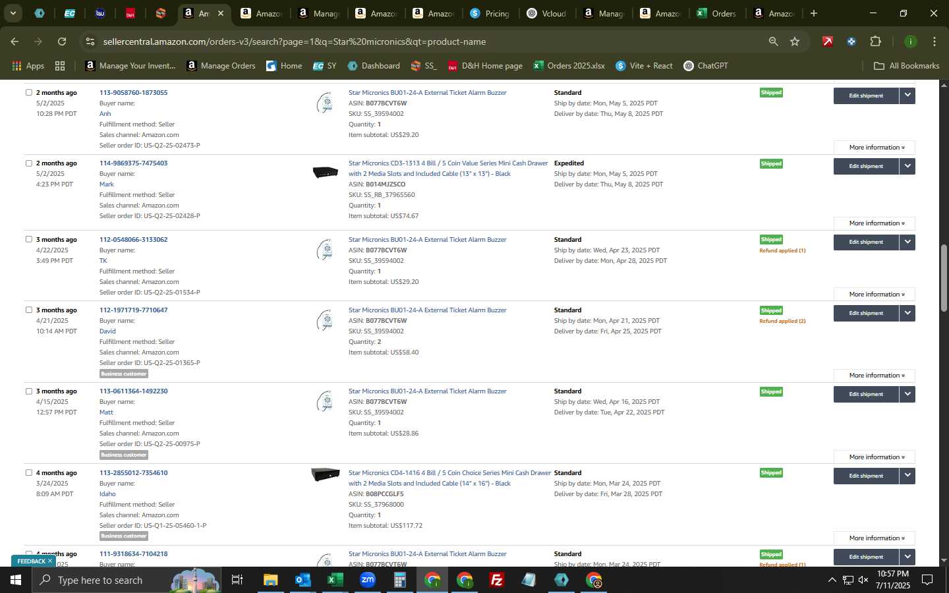Open All Bookmarks folder

coord(906,66)
